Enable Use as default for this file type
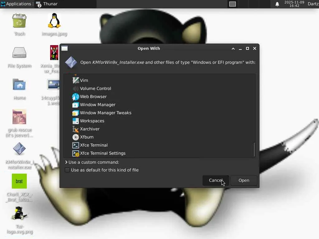 click(67, 170)
